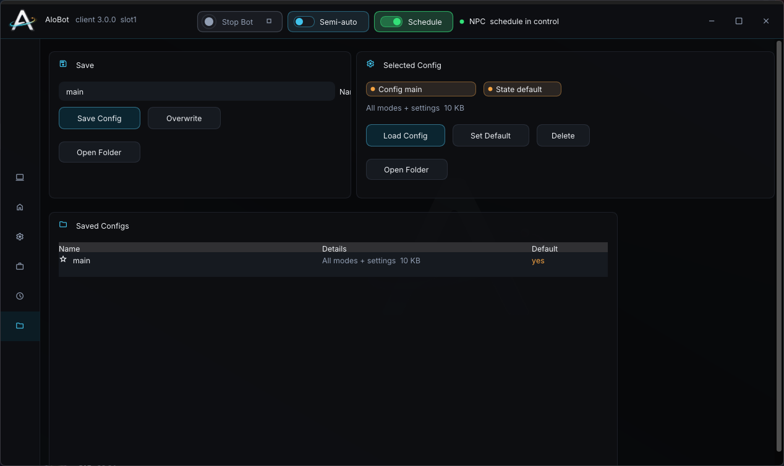784x466 pixels.
Task: Click Set Default button
Action: 491,135
